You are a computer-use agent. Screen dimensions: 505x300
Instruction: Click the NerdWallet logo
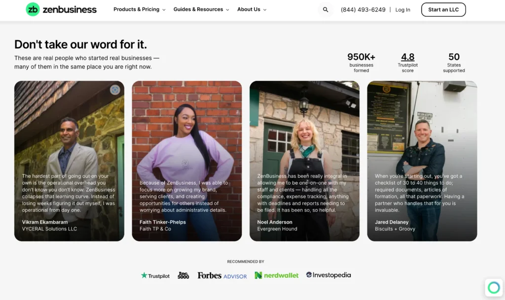(277, 275)
